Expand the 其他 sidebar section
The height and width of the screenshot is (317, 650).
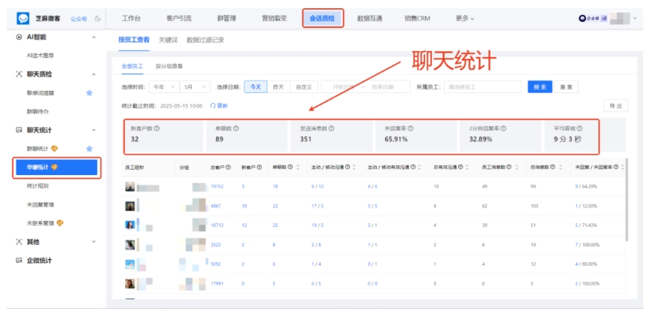point(94,242)
